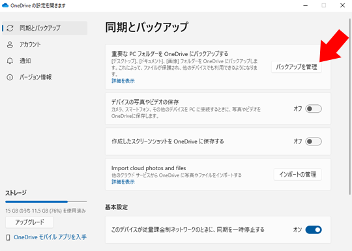Screen dimensions: 352x251
Task: Click the バックアップを管理 button
Action: coord(297,67)
